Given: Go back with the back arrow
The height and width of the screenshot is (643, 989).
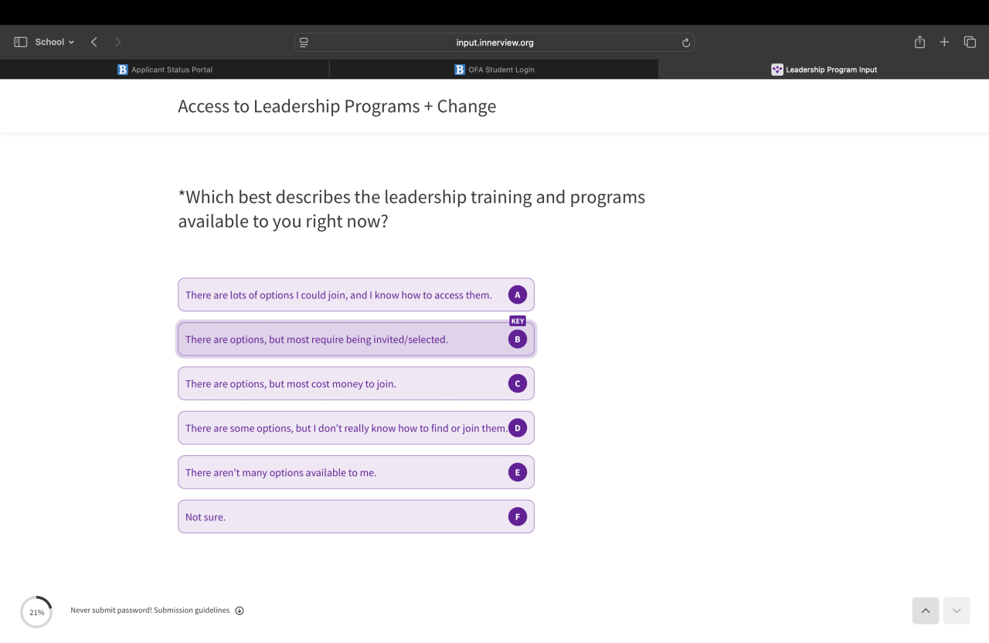Looking at the screenshot, I should (93, 43).
